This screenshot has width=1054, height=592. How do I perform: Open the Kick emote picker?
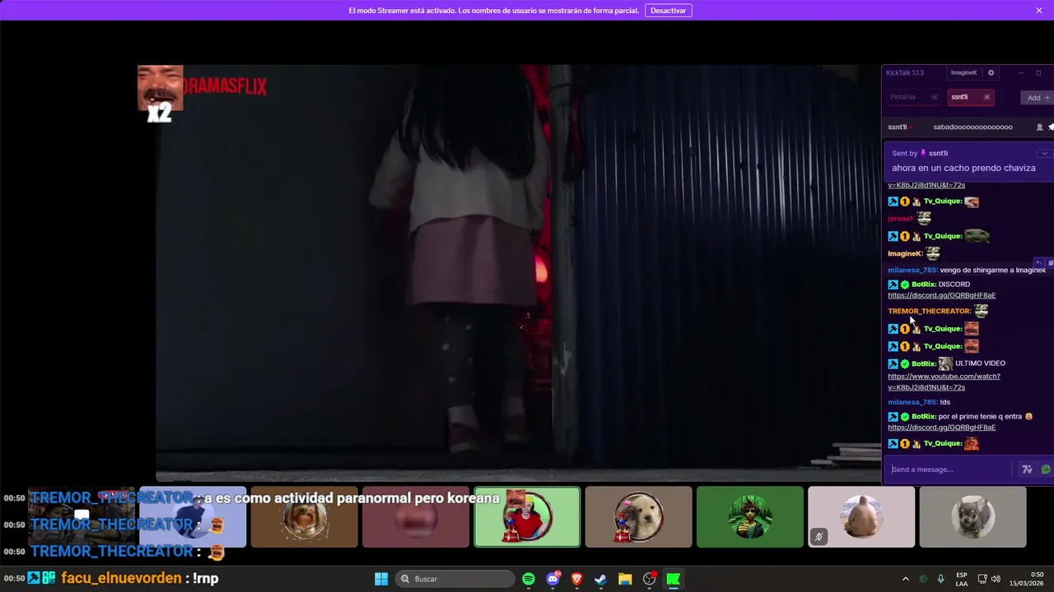click(1046, 469)
